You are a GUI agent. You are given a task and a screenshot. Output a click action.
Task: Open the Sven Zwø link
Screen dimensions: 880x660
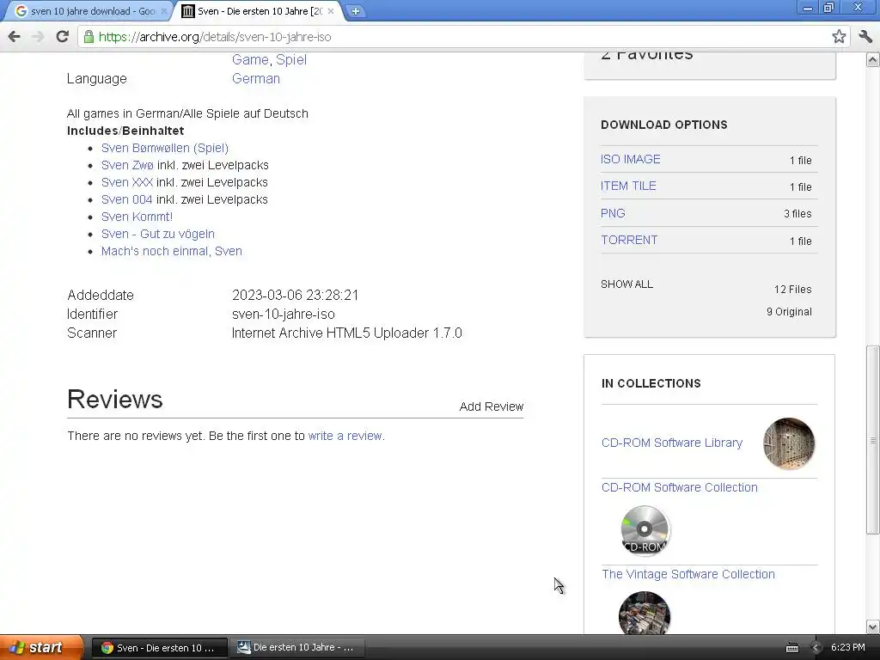127,165
